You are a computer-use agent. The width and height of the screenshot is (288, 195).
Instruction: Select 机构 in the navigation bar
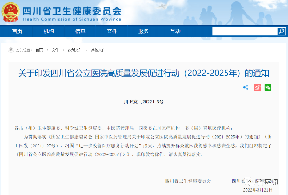click(49, 31)
